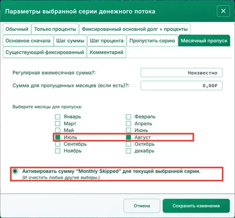The width and height of the screenshot is (235, 218).
Task: Select the Сентябрь checkbox
Action: (x=57, y=144)
